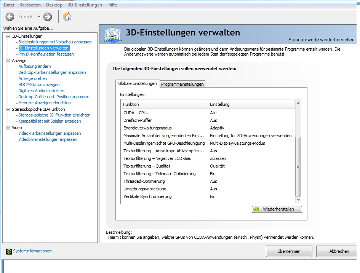This screenshot has width=360, height=273.
Task: Open Digitales Audio einrichten
Action: point(41,91)
